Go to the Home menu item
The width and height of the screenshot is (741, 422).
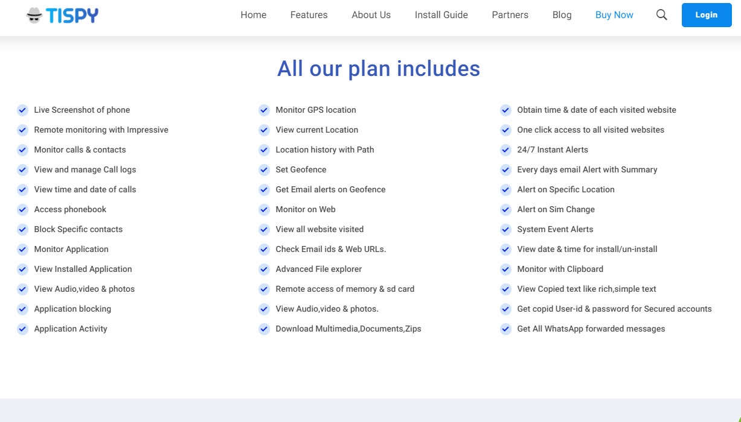pyautogui.click(x=253, y=15)
